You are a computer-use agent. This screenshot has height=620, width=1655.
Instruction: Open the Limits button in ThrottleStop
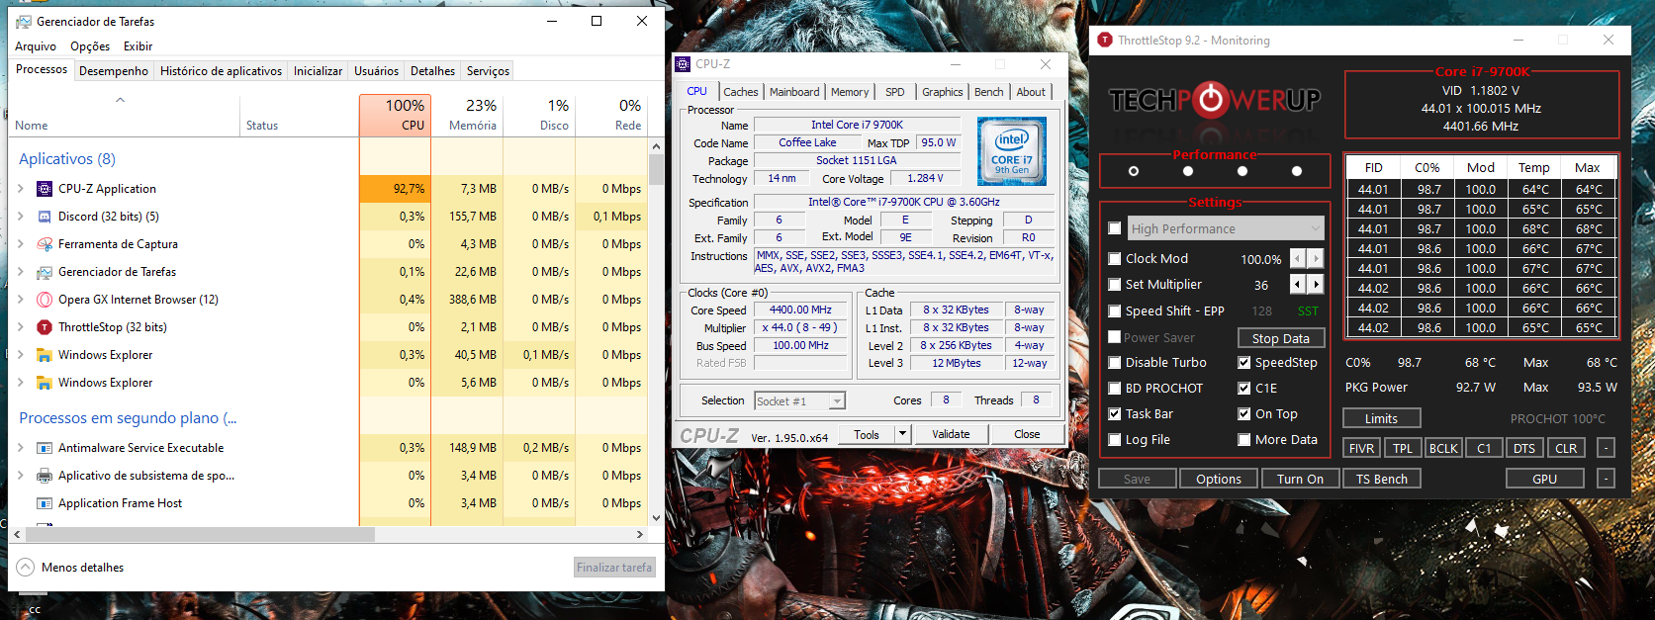(x=1381, y=418)
